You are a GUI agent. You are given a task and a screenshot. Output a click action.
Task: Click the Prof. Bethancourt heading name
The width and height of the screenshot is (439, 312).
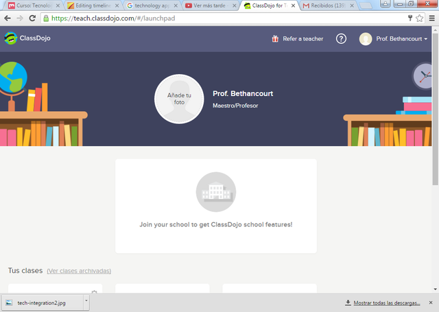pos(243,93)
